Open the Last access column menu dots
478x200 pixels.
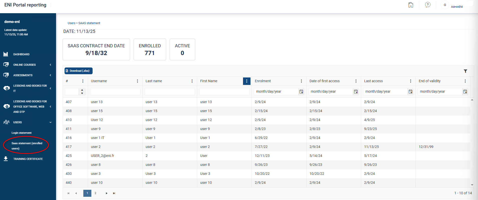410,81
